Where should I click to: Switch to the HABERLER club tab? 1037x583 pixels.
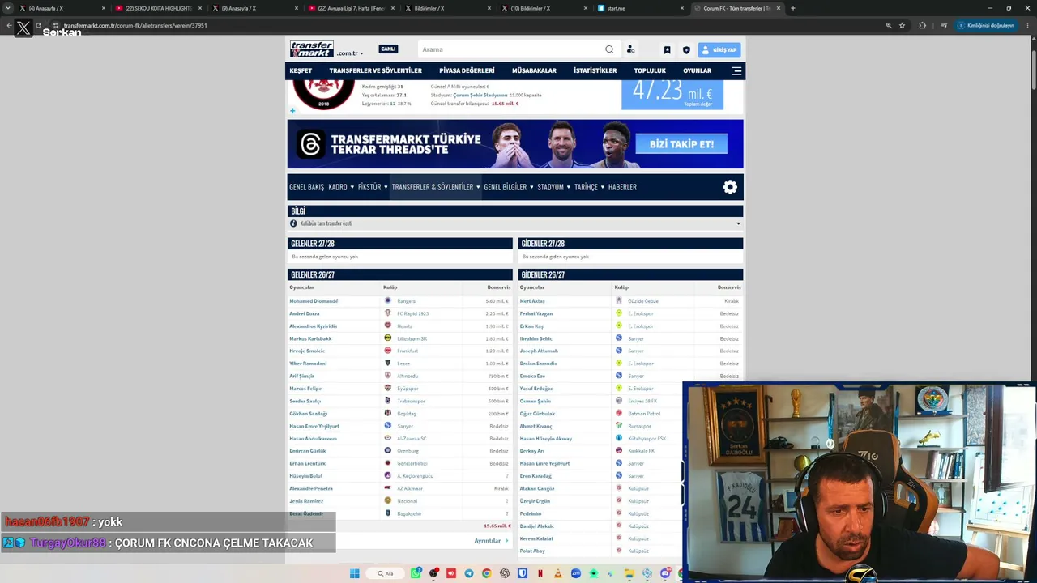tap(622, 187)
